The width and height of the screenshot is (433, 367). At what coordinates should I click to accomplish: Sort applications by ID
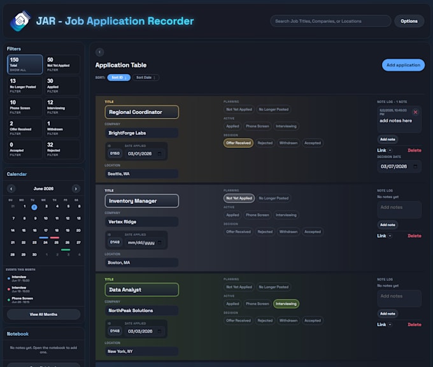click(x=118, y=78)
